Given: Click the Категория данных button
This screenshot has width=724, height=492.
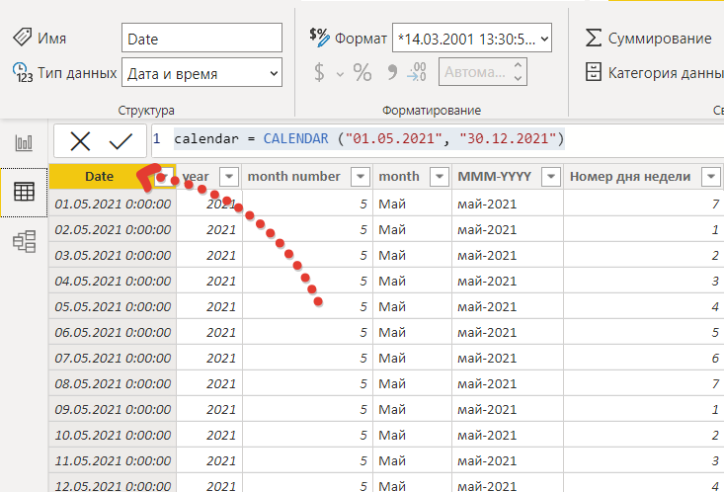Looking at the screenshot, I should click(654, 72).
